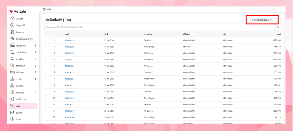This screenshot has height=131, width=293.
Task: Open pets and customers paw icon
Action: [12, 39]
